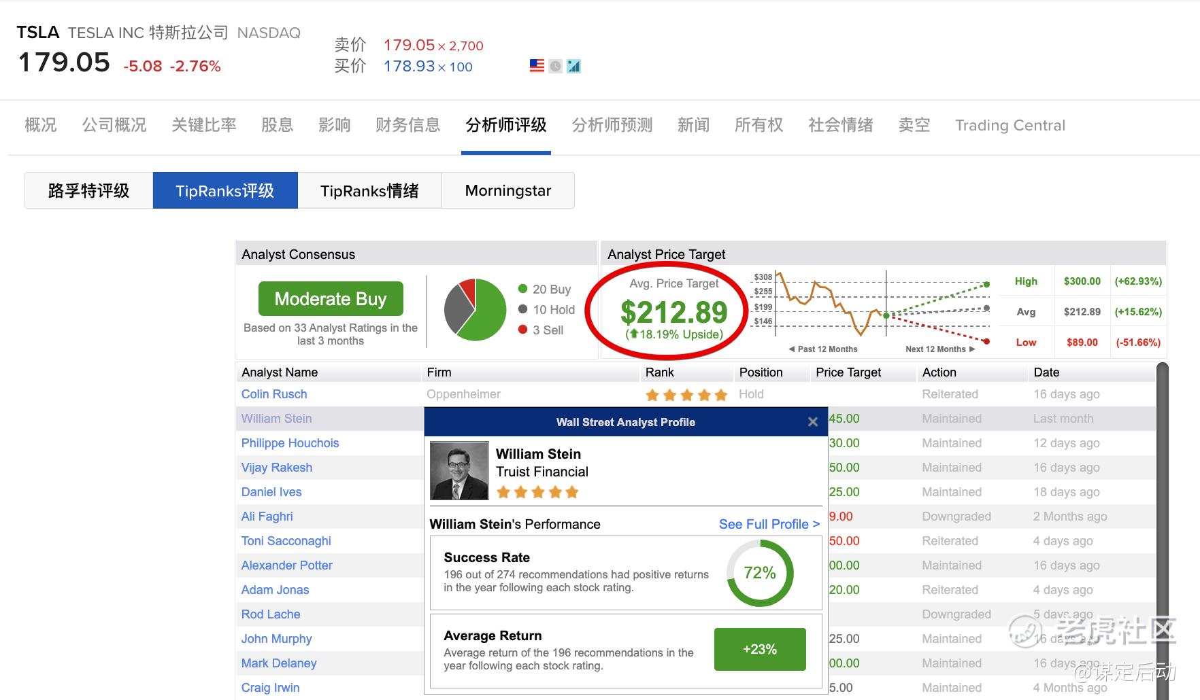Open John Murphy analyst profile
The image size is (1200, 700).
coord(276,639)
